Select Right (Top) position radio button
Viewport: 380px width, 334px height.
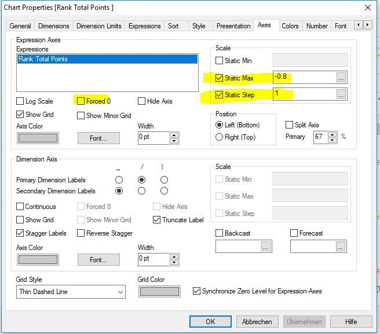(219, 137)
